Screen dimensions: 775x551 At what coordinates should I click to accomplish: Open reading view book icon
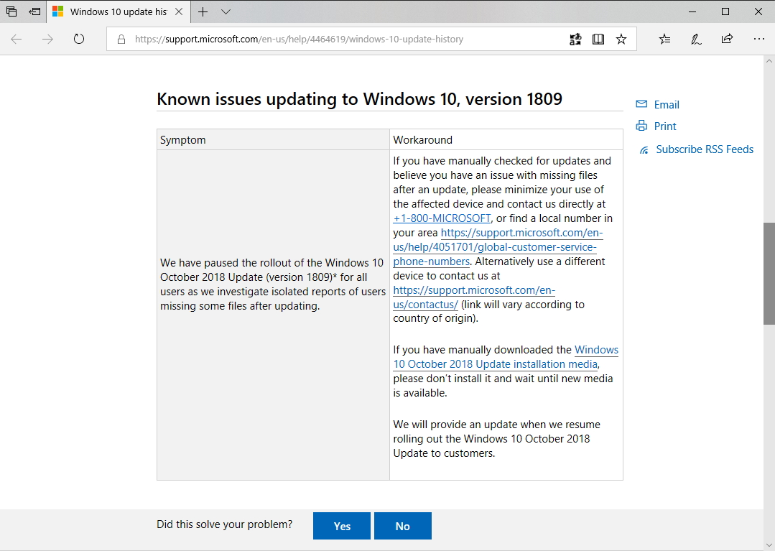click(598, 40)
